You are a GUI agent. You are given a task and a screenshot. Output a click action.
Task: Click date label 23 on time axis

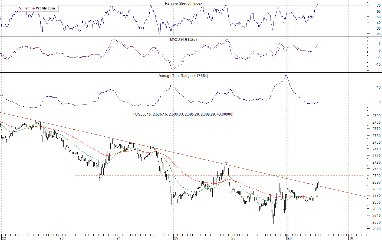pos(61,238)
